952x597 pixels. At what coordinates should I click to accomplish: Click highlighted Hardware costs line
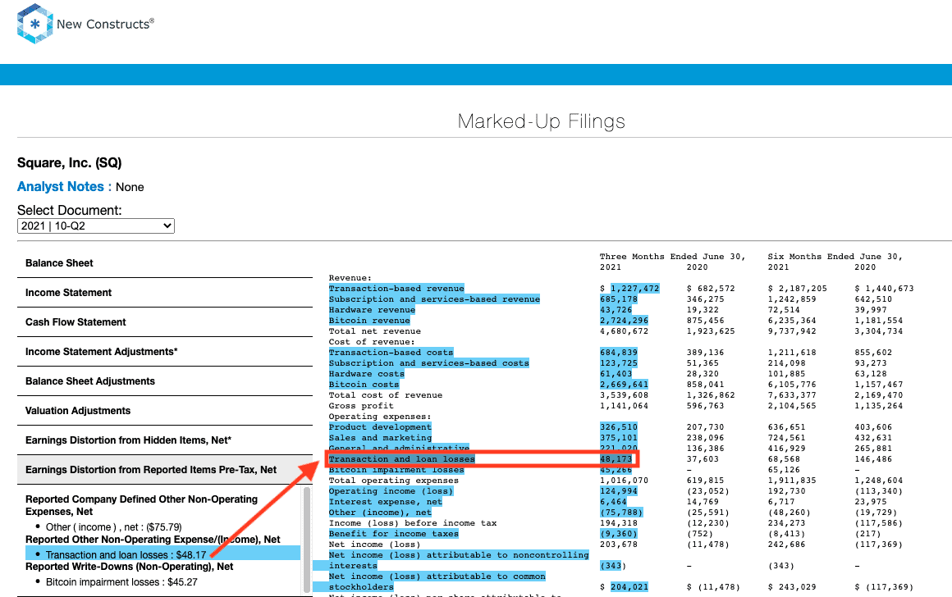coord(367,374)
